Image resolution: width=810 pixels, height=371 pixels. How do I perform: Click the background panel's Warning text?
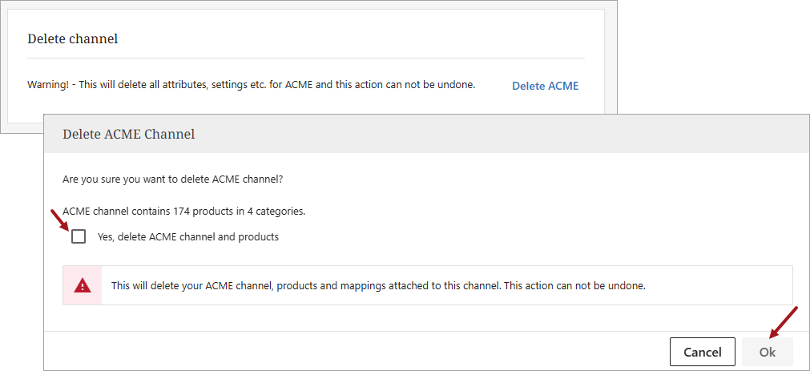[x=251, y=84]
